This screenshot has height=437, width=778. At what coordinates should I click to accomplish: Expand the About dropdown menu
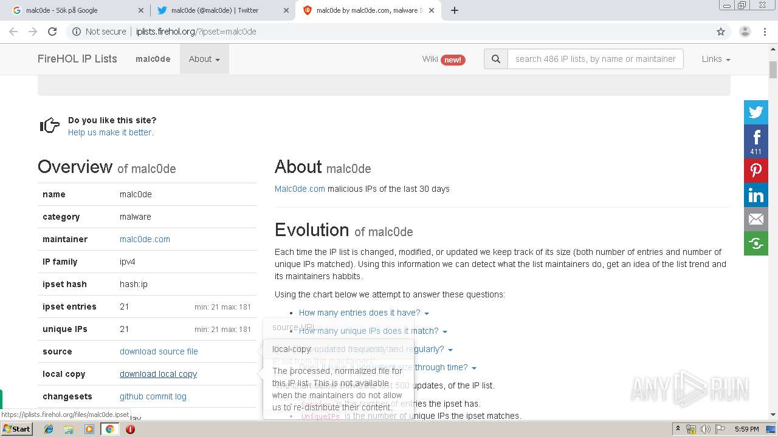click(204, 59)
